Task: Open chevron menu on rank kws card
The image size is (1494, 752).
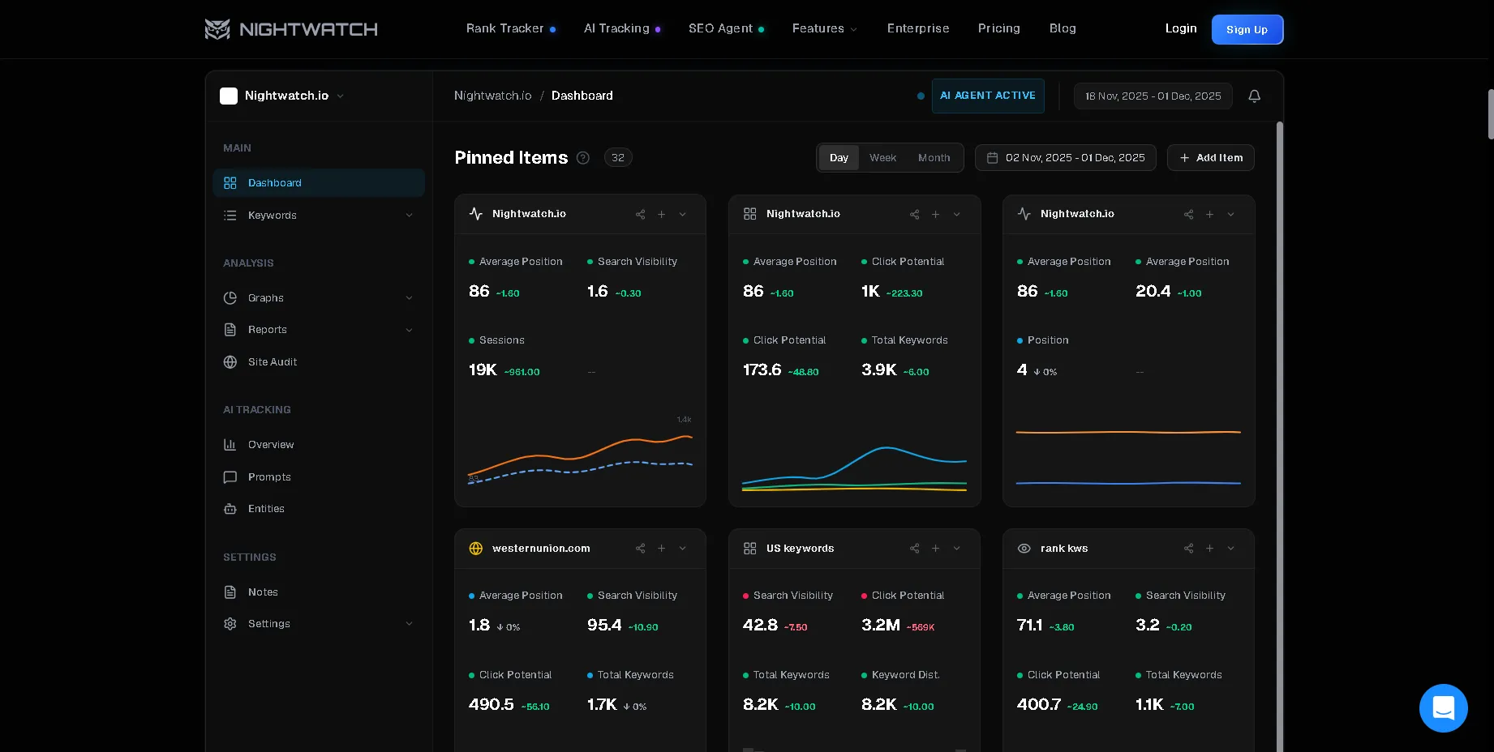Action: (1231, 549)
